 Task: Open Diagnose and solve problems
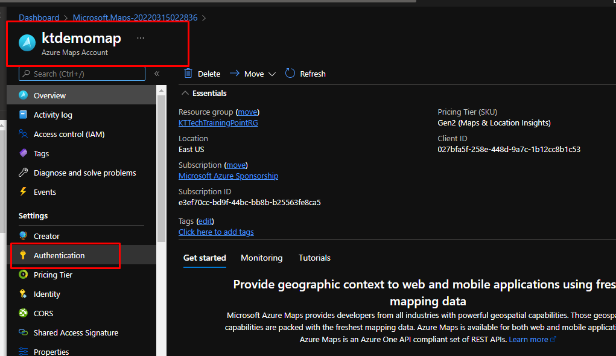pos(81,172)
